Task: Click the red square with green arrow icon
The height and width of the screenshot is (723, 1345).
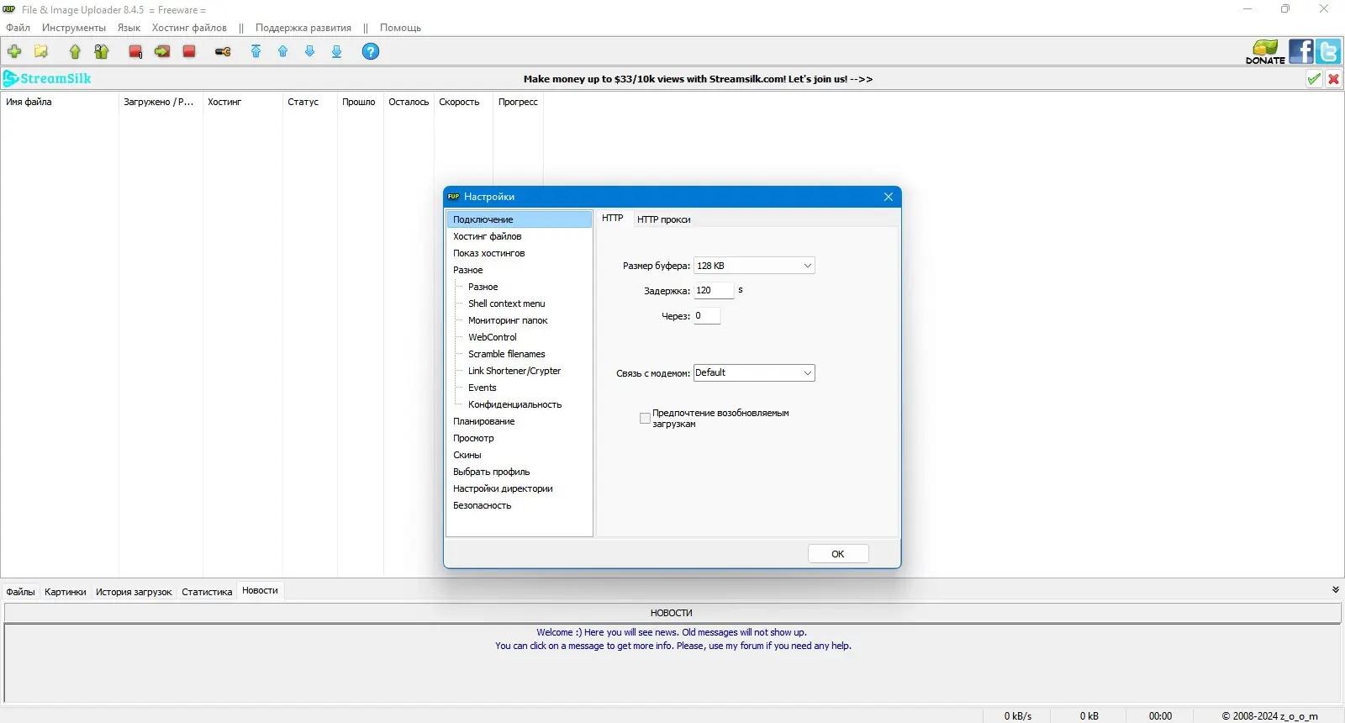Action: tap(162, 51)
